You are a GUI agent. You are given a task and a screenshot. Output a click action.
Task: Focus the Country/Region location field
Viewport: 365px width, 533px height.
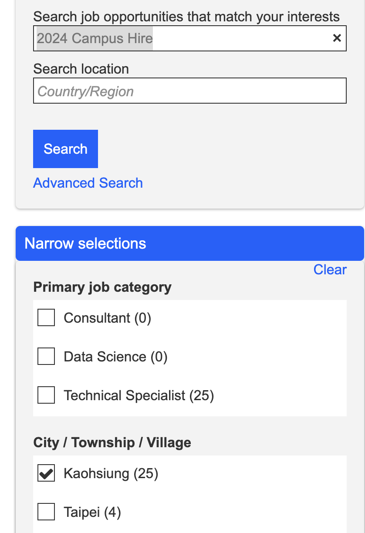point(189,91)
